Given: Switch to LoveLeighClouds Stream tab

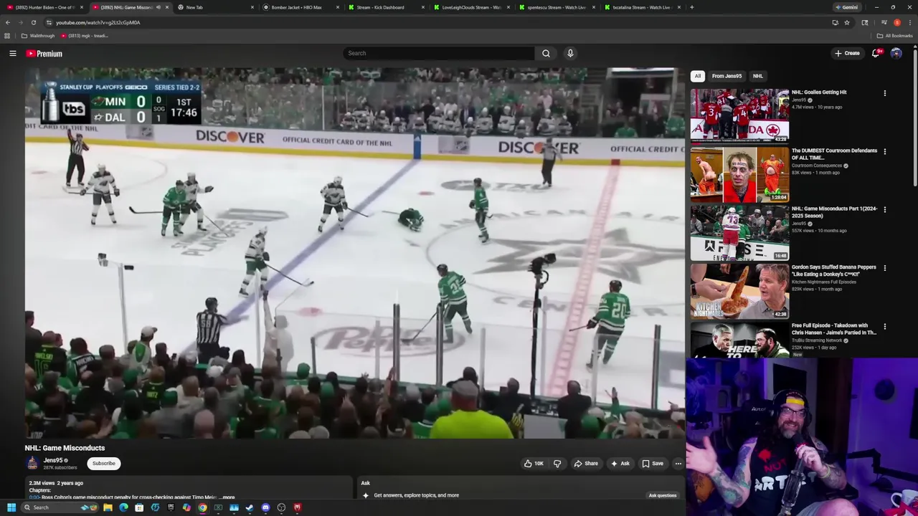Looking at the screenshot, I should 471,7.
